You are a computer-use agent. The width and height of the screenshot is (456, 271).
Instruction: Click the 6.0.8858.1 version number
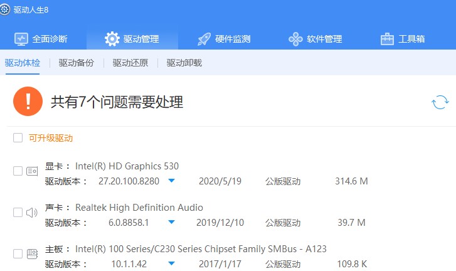pyautogui.click(x=129, y=223)
